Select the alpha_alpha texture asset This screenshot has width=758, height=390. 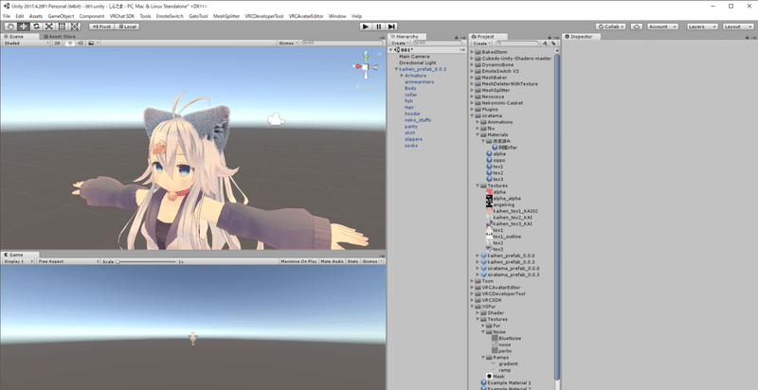pos(506,199)
